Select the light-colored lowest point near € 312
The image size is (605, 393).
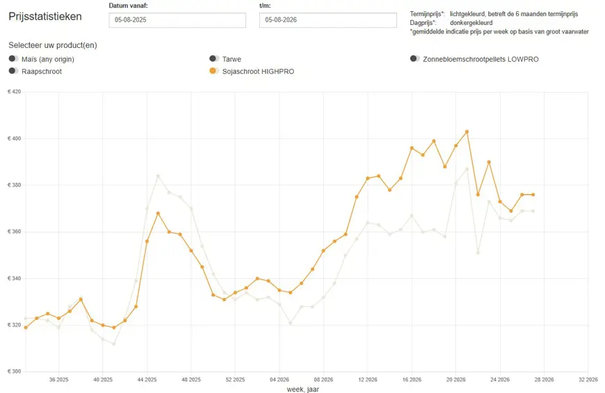pos(114,344)
